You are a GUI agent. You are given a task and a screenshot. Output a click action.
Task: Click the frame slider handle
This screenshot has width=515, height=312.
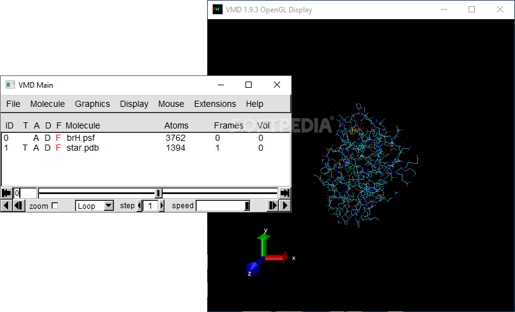[x=158, y=193]
